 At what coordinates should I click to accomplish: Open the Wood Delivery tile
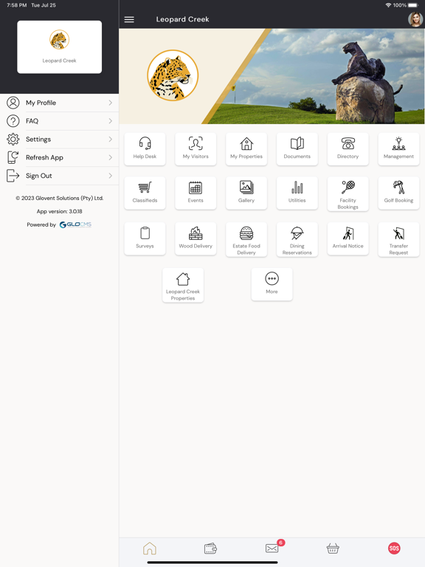[x=196, y=238]
